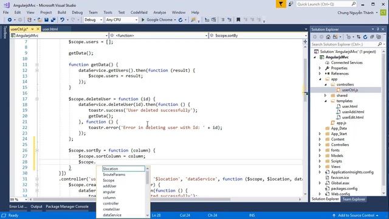This screenshot has height=219, width=389.
Task: Click the Undo arrow icon
Action: coord(62,20)
